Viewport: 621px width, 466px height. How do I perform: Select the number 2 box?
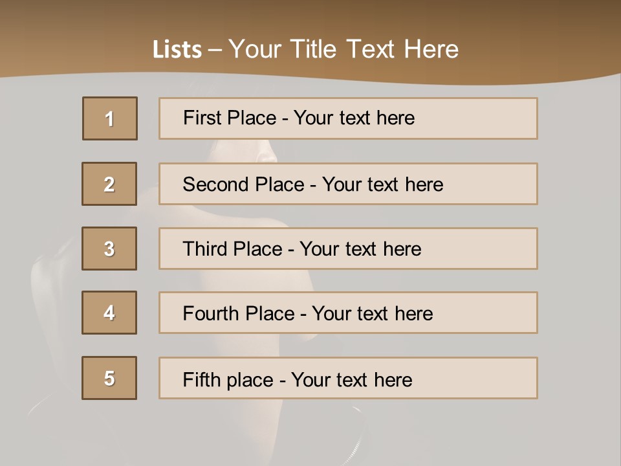pyautogui.click(x=109, y=184)
